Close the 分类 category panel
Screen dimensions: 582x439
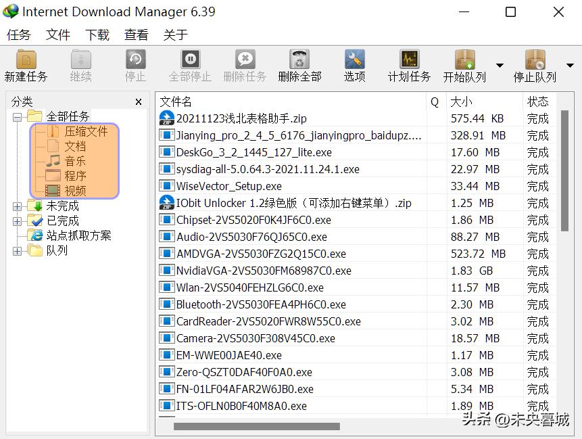point(139,101)
